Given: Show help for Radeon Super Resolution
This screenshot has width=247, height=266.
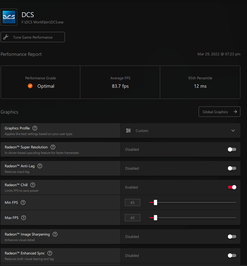Looking at the screenshot, I should [53, 147].
